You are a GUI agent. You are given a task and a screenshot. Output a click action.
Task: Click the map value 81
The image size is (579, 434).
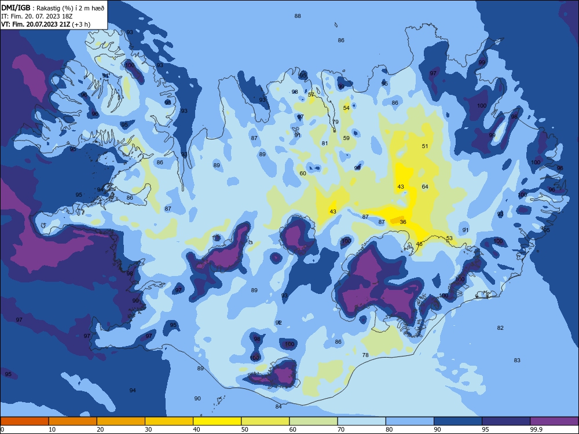point(325,143)
